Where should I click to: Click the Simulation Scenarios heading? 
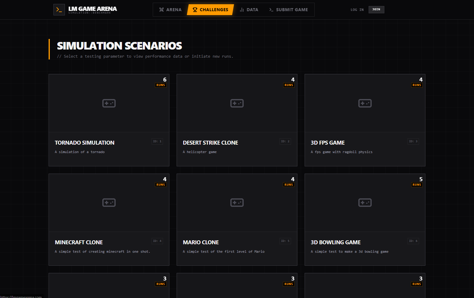coord(120,46)
